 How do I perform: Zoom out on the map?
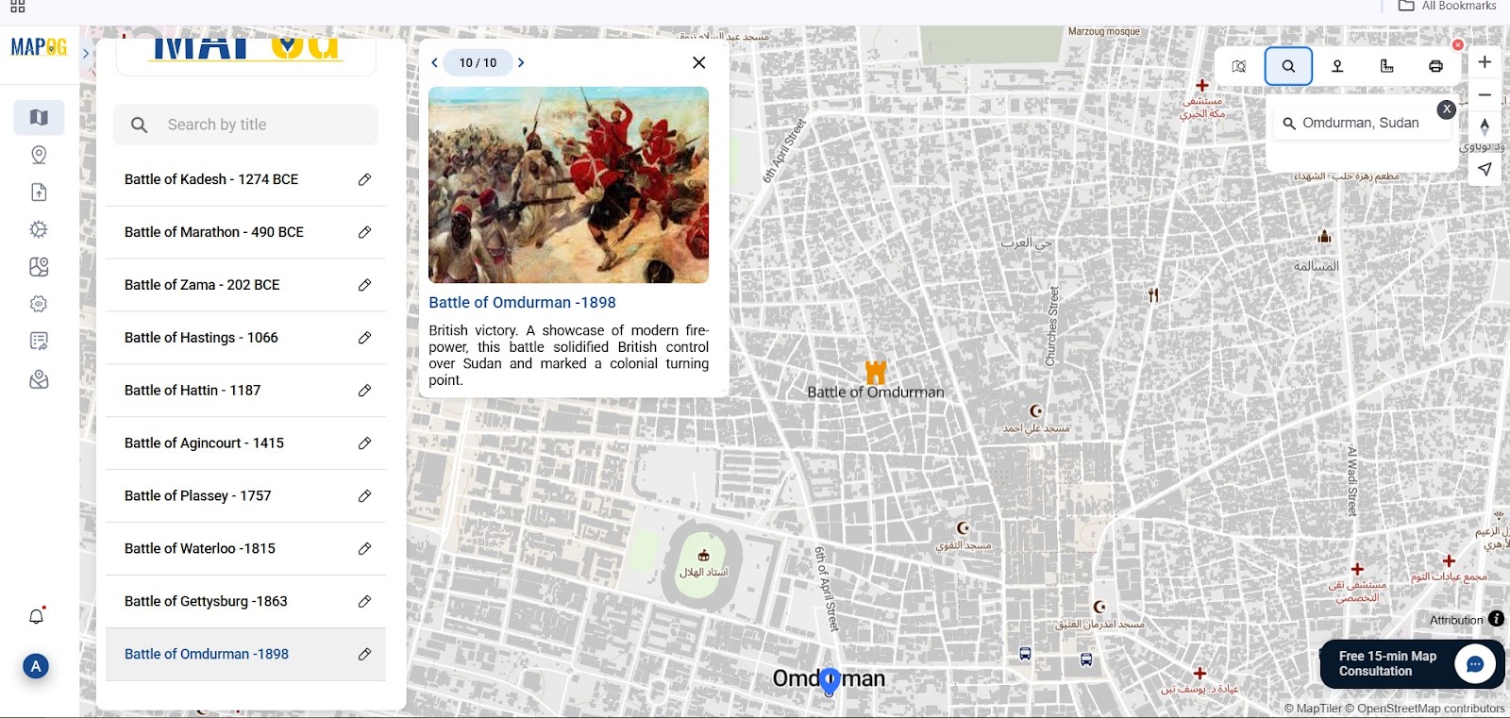pyautogui.click(x=1485, y=95)
